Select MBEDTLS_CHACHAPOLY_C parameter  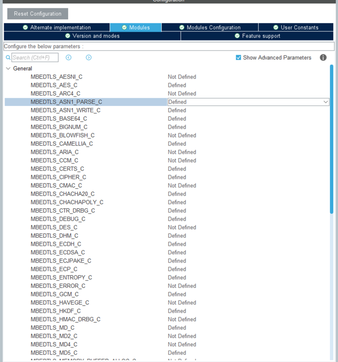tap(67, 202)
